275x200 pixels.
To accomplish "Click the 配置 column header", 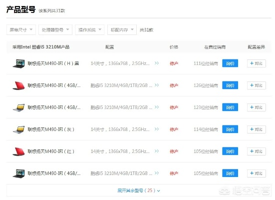I will (110, 47).
